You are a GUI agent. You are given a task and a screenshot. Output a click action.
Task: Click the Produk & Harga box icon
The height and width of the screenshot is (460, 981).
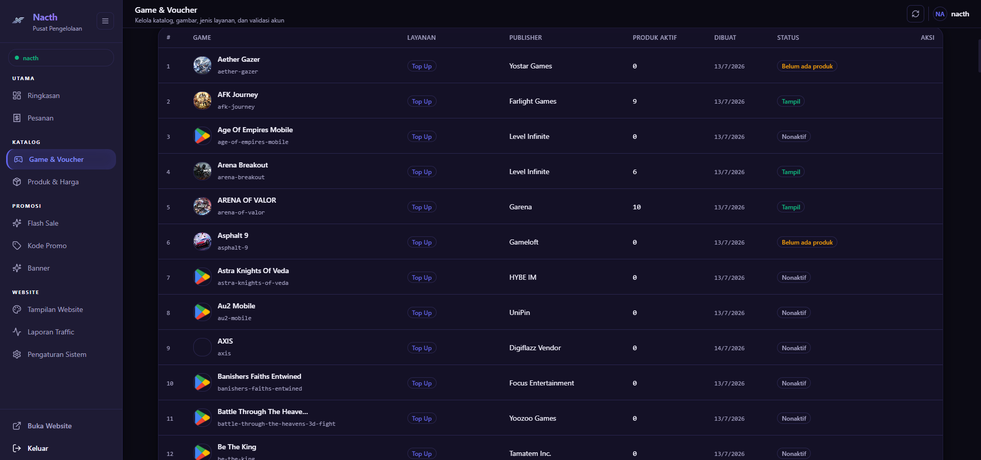pyautogui.click(x=17, y=182)
